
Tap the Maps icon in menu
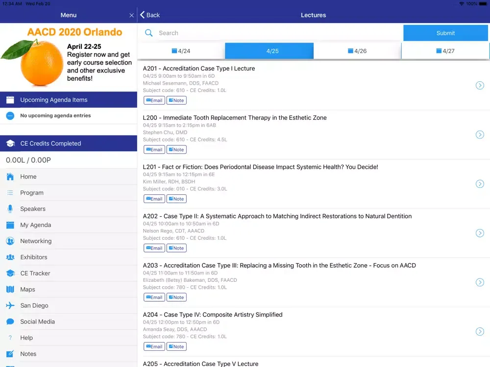tap(10, 290)
